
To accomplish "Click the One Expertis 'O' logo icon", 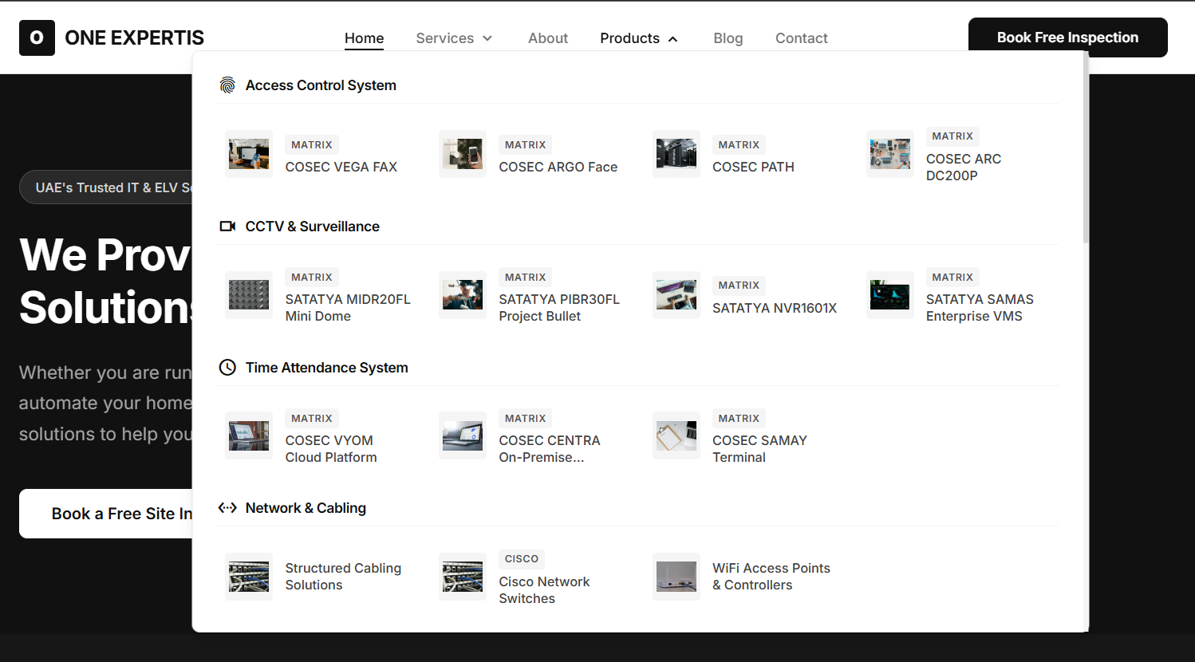I will pyautogui.click(x=37, y=37).
